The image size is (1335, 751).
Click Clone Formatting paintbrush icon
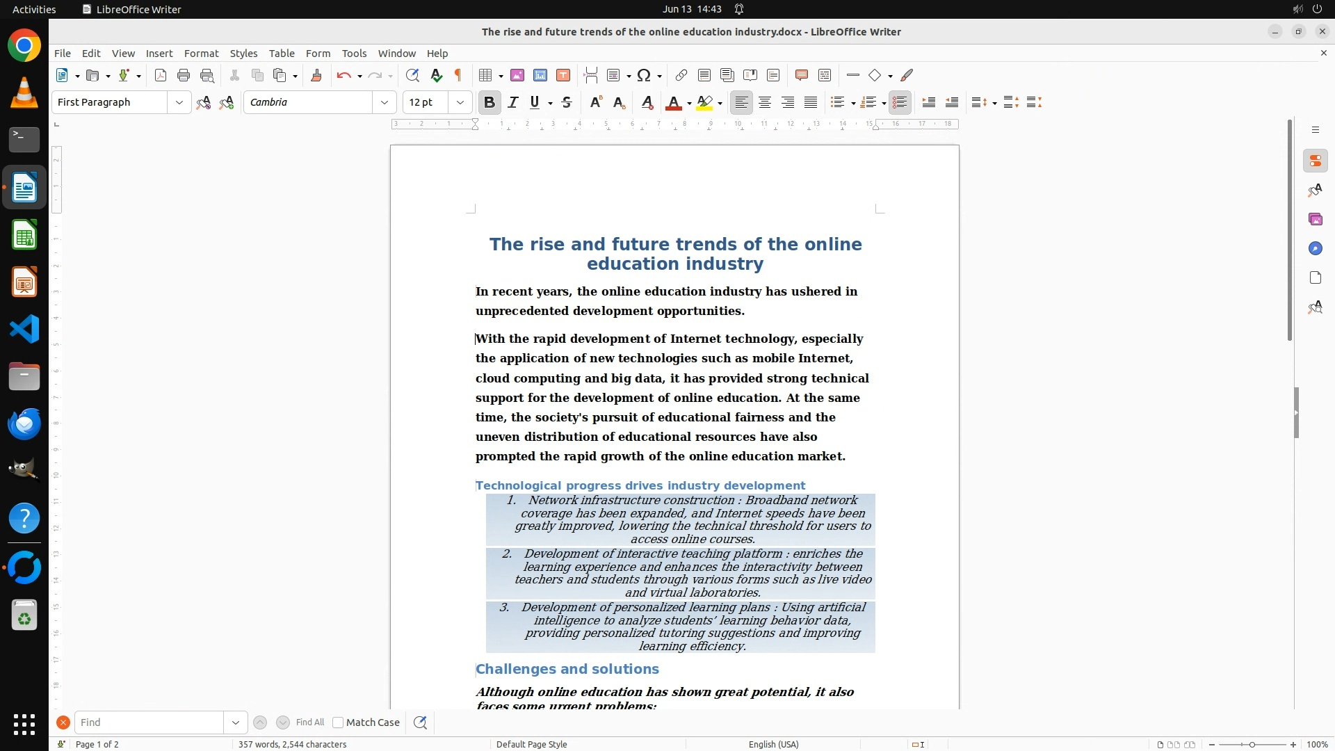click(316, 75)
